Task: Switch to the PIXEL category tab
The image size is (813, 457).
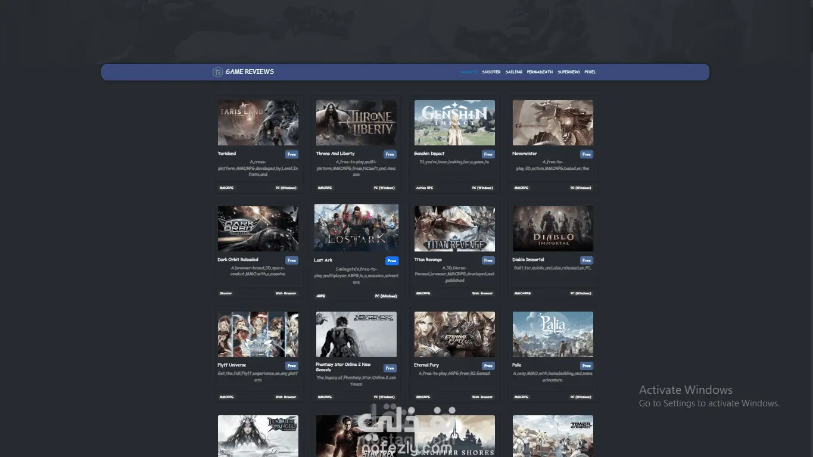Action: click(590, 72)
